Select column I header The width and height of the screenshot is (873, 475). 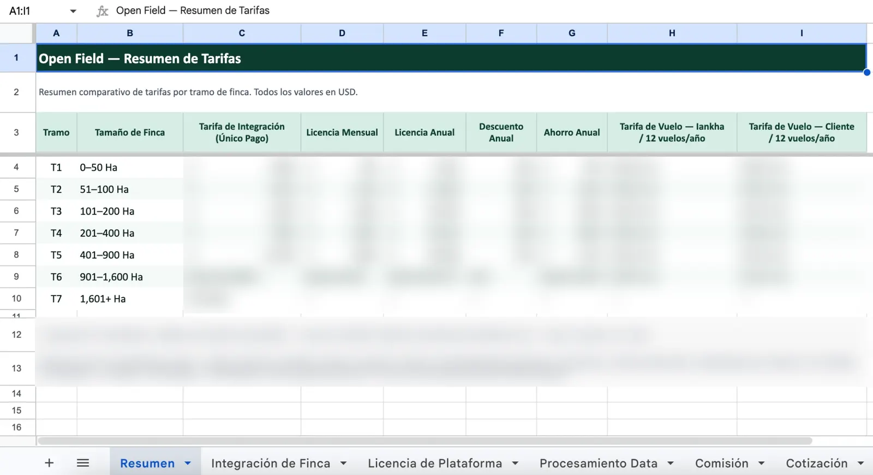click(802, 33)
